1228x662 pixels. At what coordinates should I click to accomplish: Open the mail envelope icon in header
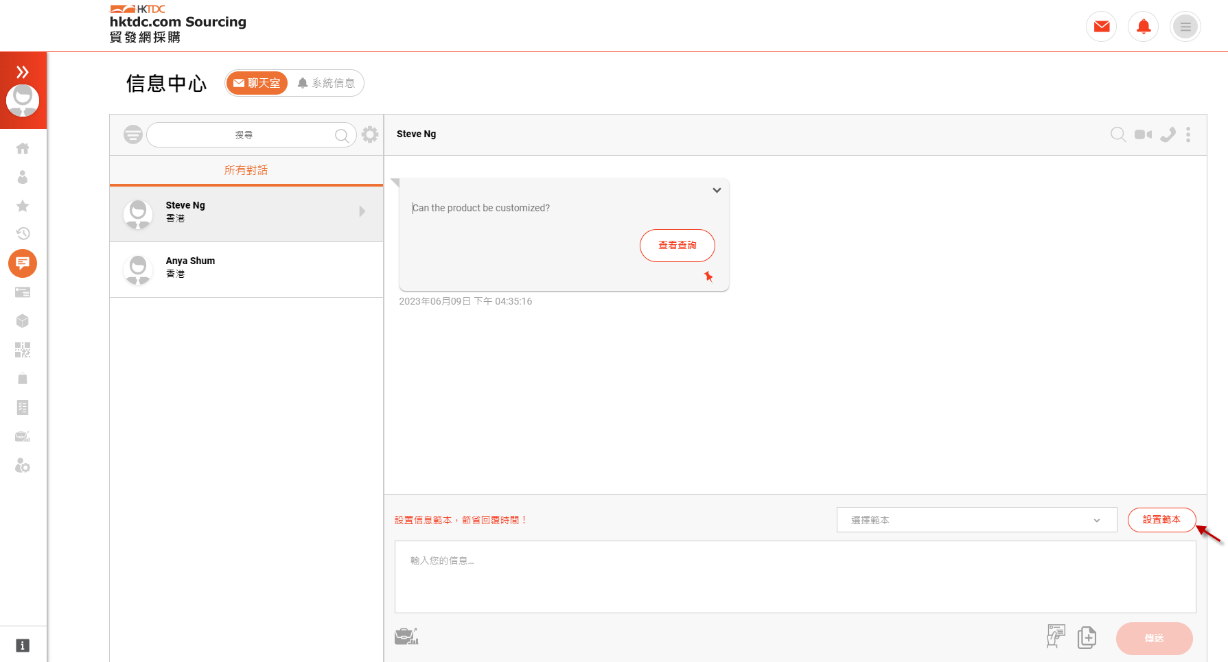point(1102,27)
